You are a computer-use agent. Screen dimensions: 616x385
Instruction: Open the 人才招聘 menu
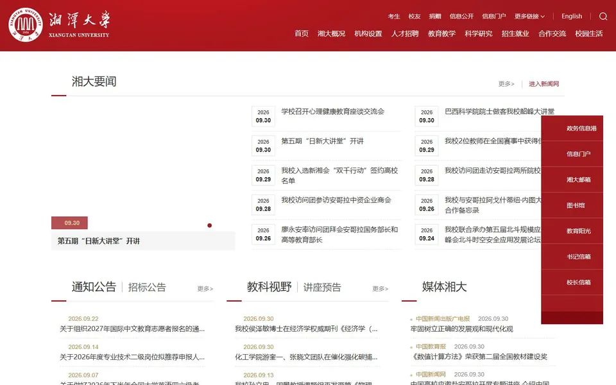405,34
